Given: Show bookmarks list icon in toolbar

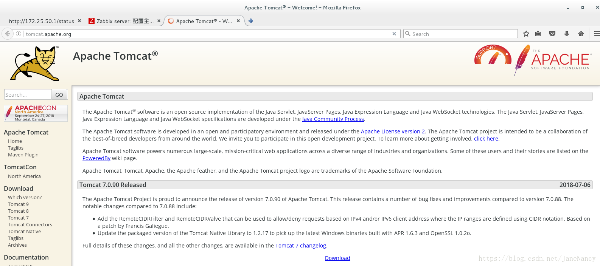Looking at the screenshot, I should [538, 34].
